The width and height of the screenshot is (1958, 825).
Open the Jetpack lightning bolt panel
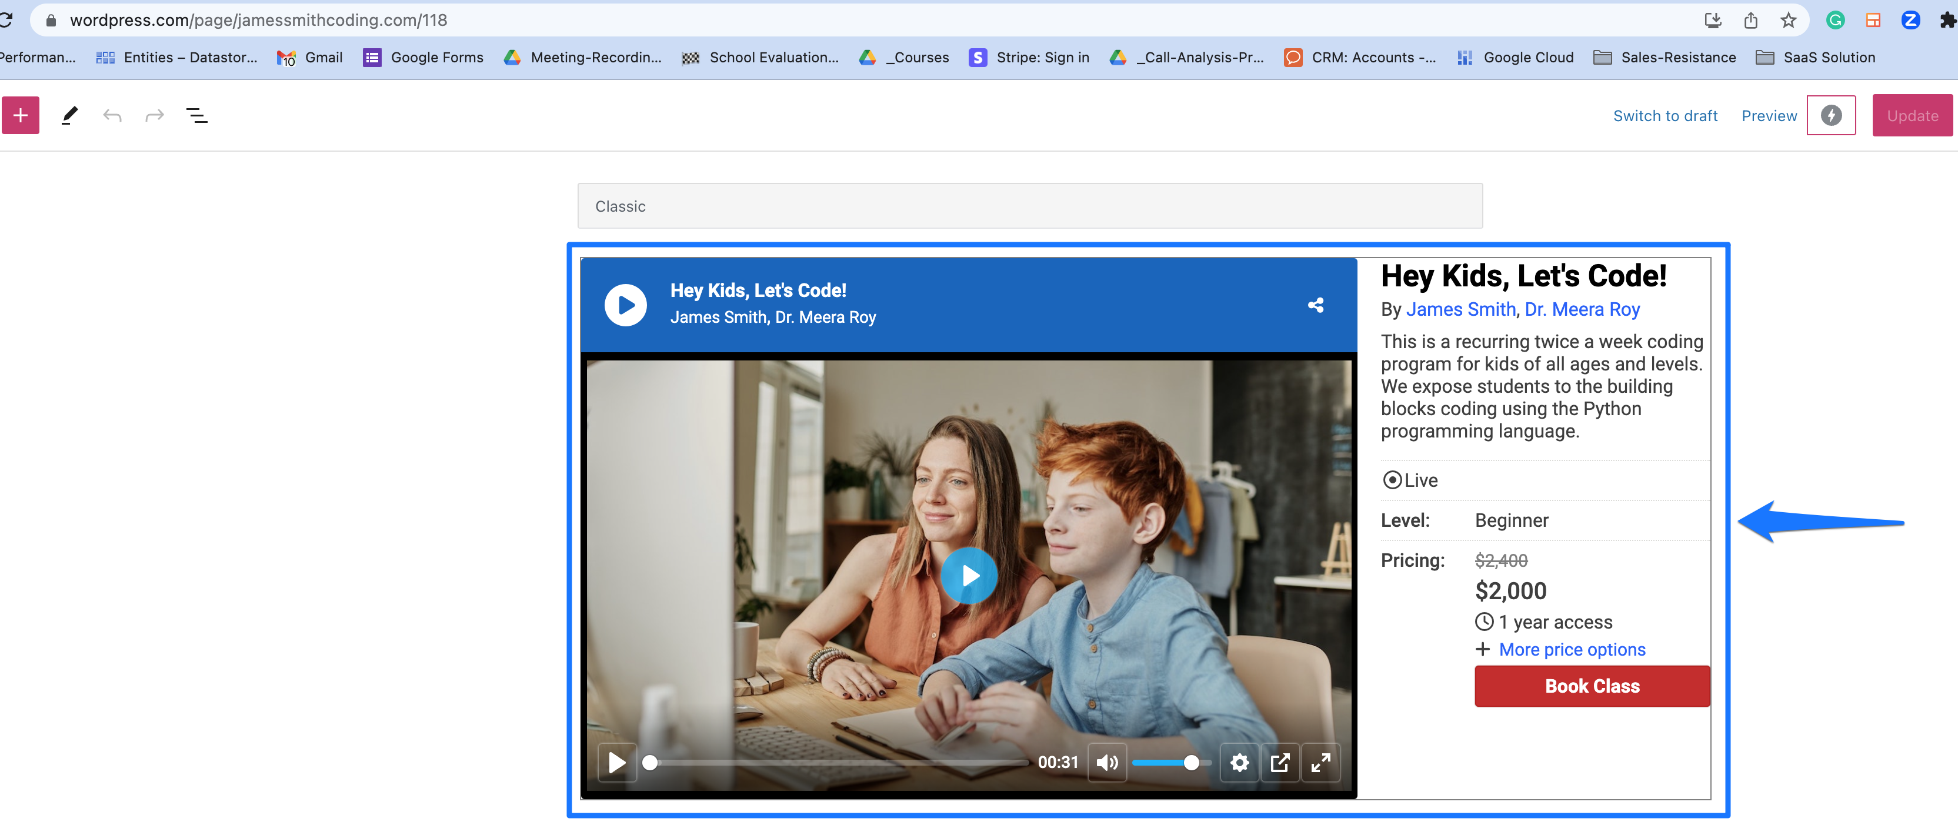1831,115
